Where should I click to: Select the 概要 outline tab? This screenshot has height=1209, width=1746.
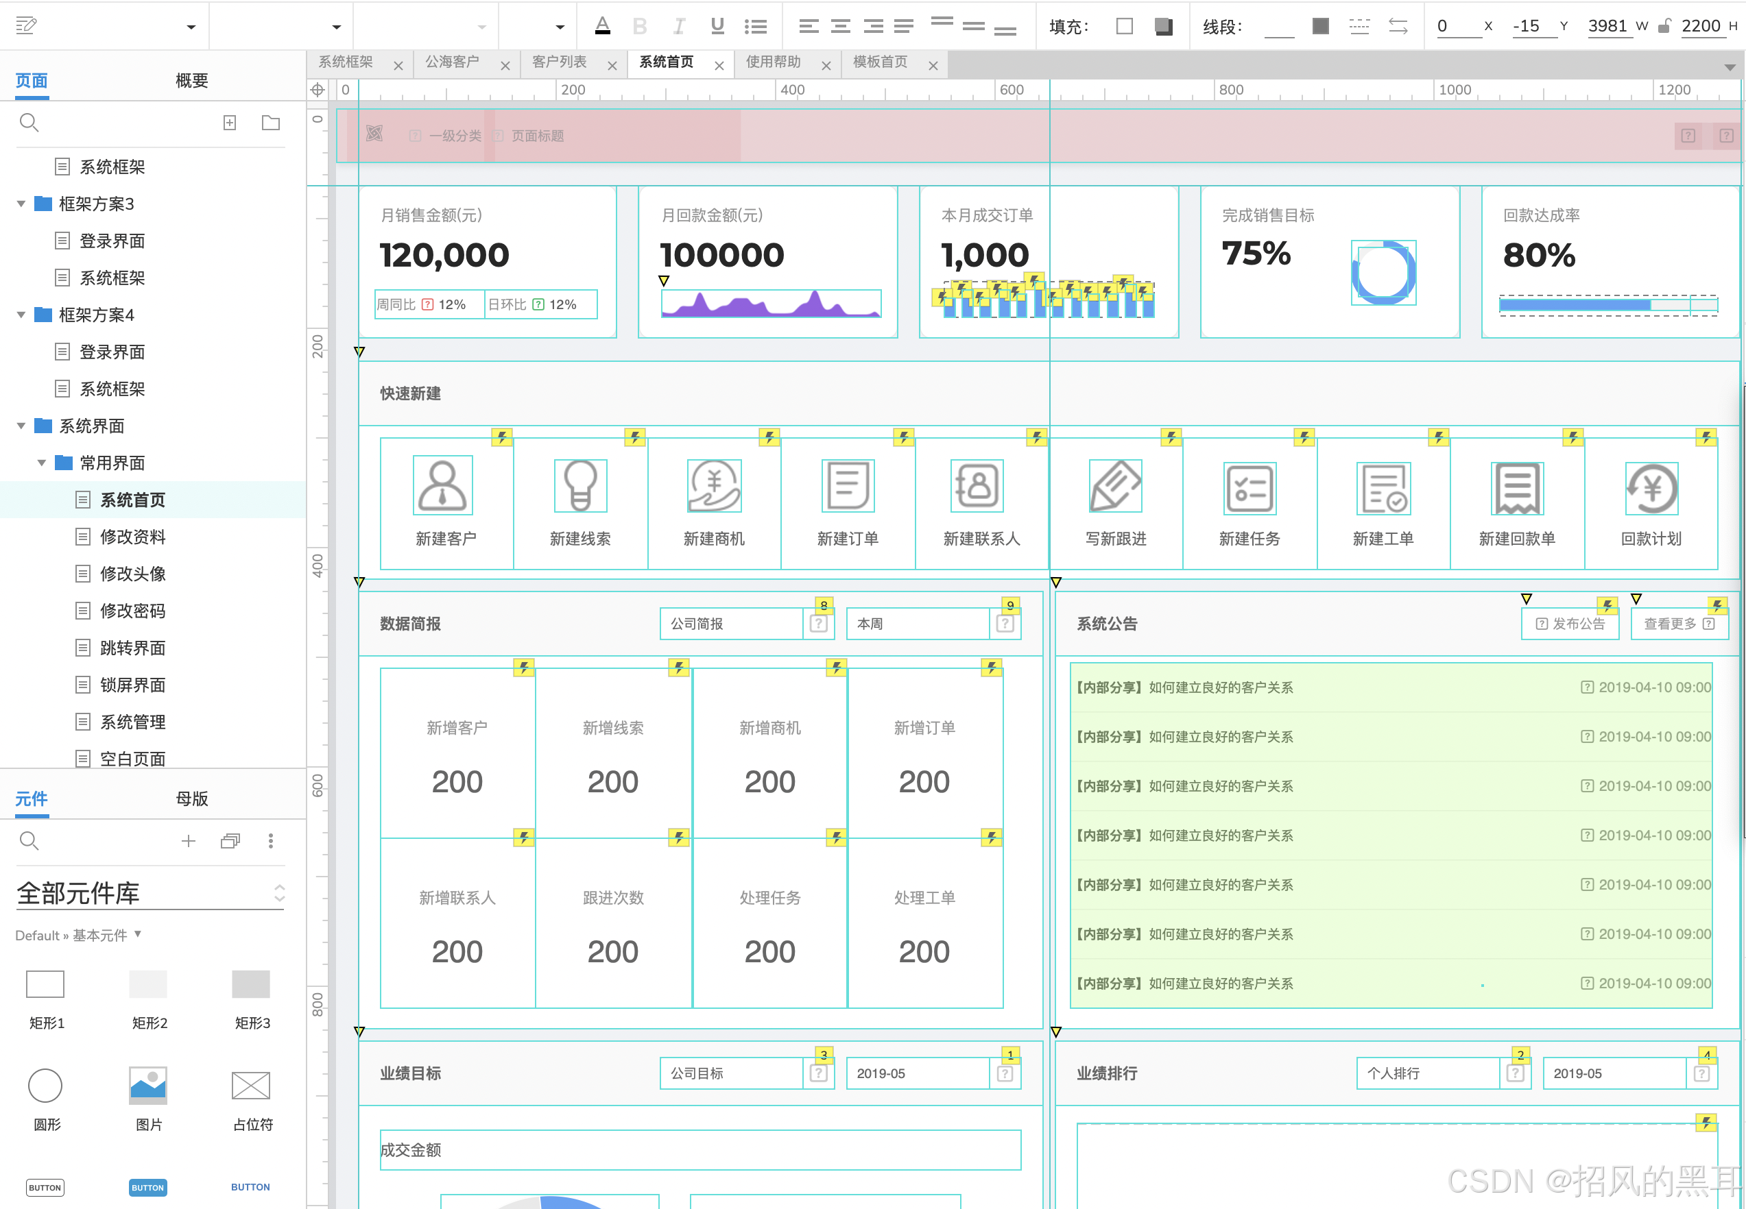pyautogui.click(x=191, y=80)
